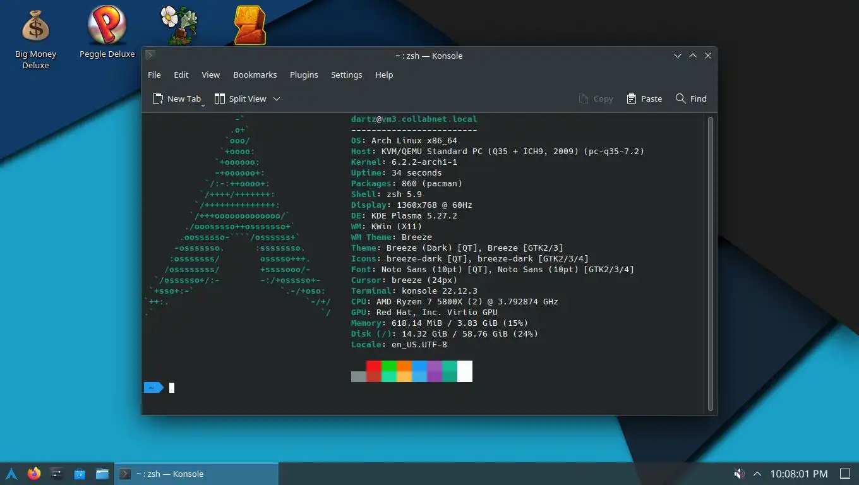
Task: Close the Konsole window
Action: click(x=708, y=56)
